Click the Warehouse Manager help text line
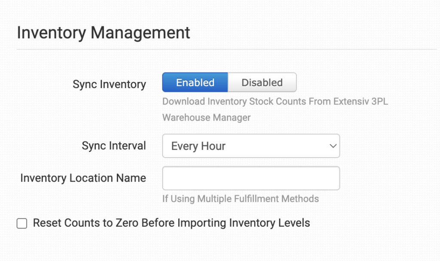Image resolution: width=440 pixels, height=261 pixels. [206, 117]
